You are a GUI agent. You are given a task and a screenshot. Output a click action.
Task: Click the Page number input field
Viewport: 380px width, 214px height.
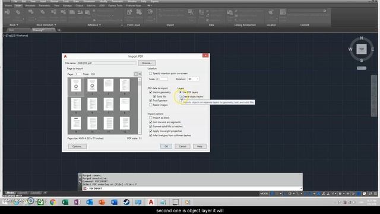[x=78, y=74]
